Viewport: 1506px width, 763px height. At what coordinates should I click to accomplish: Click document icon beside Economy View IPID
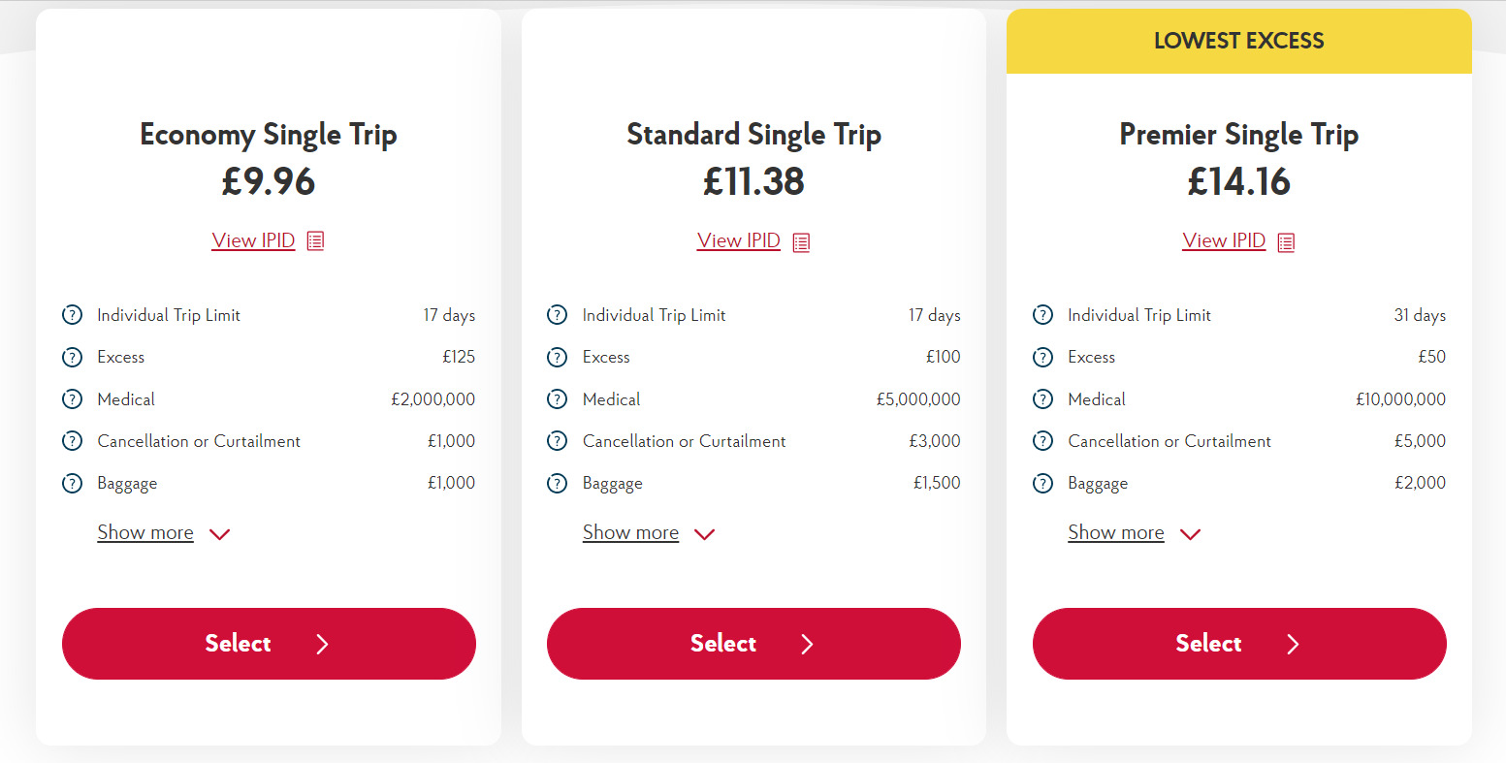pos(315,241)
